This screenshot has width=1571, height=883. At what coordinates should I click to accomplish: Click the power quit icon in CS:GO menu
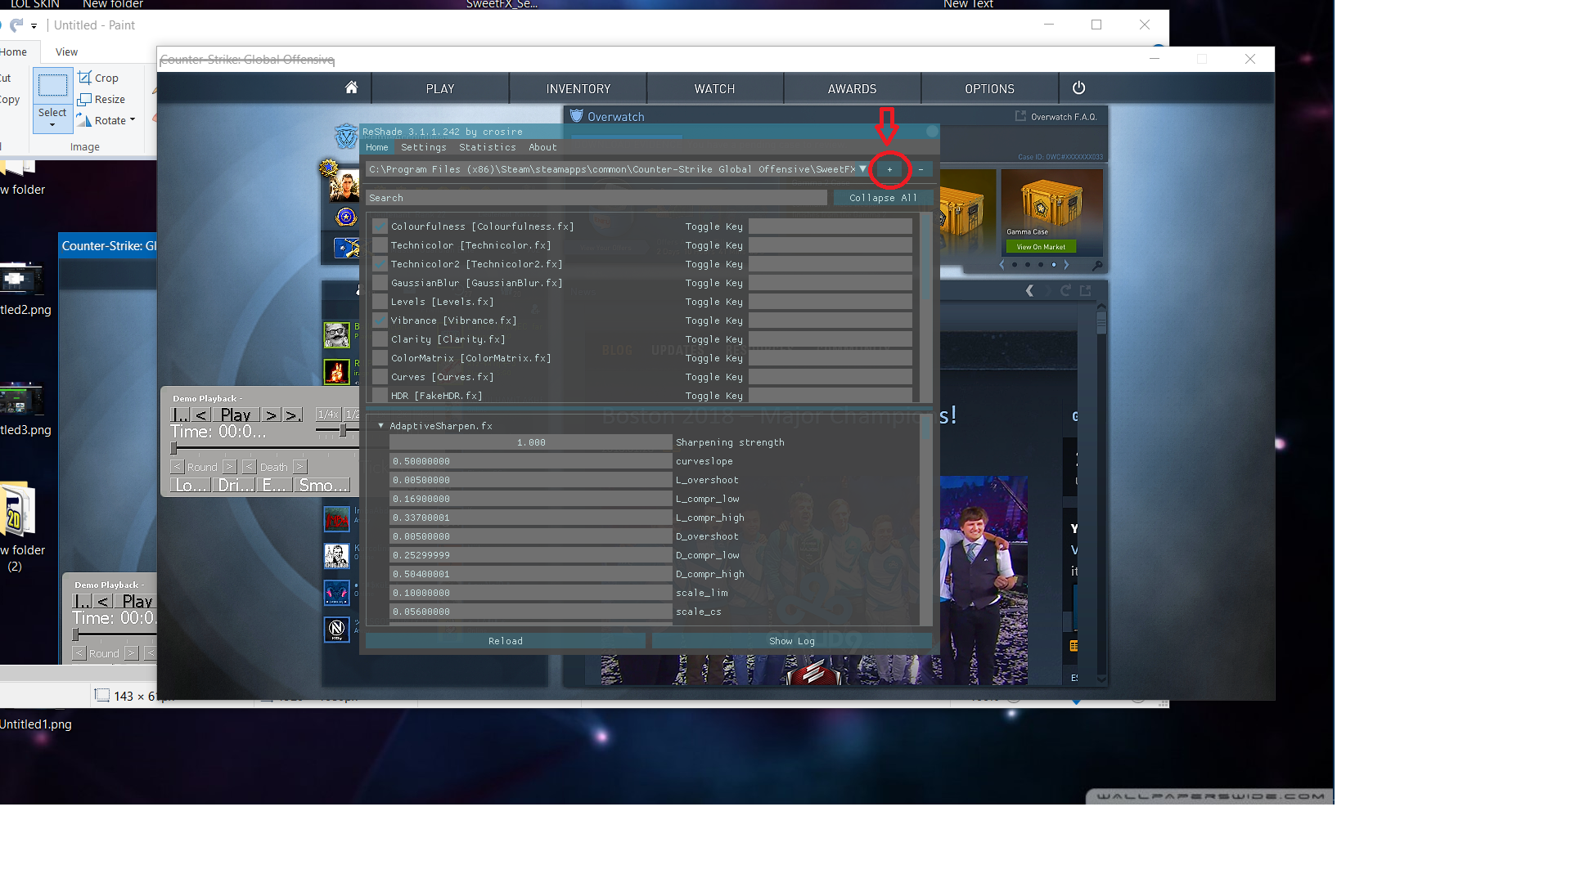(1078, 87)
